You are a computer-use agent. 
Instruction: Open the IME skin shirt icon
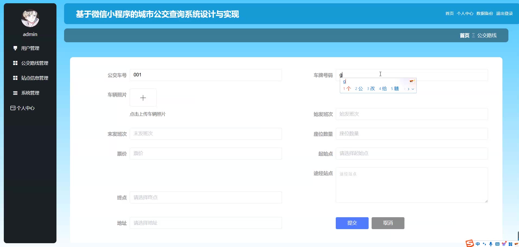tap(504, 244)
